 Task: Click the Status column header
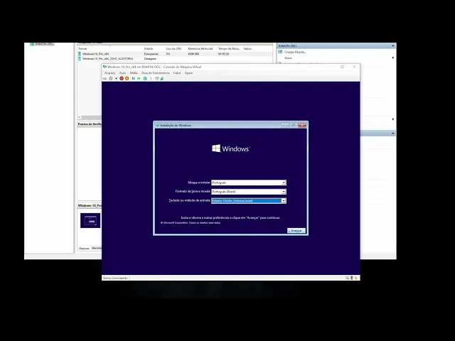coord(247,49)
